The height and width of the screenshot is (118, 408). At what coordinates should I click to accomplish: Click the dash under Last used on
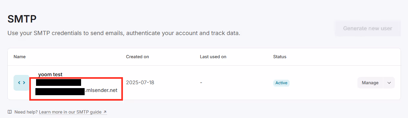201,83
